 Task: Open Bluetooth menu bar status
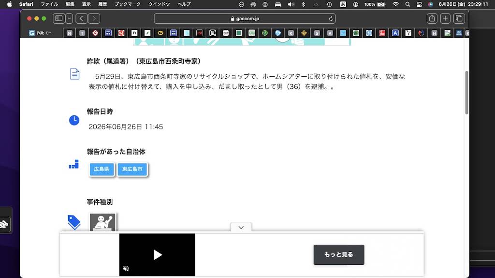coord(303,4)
